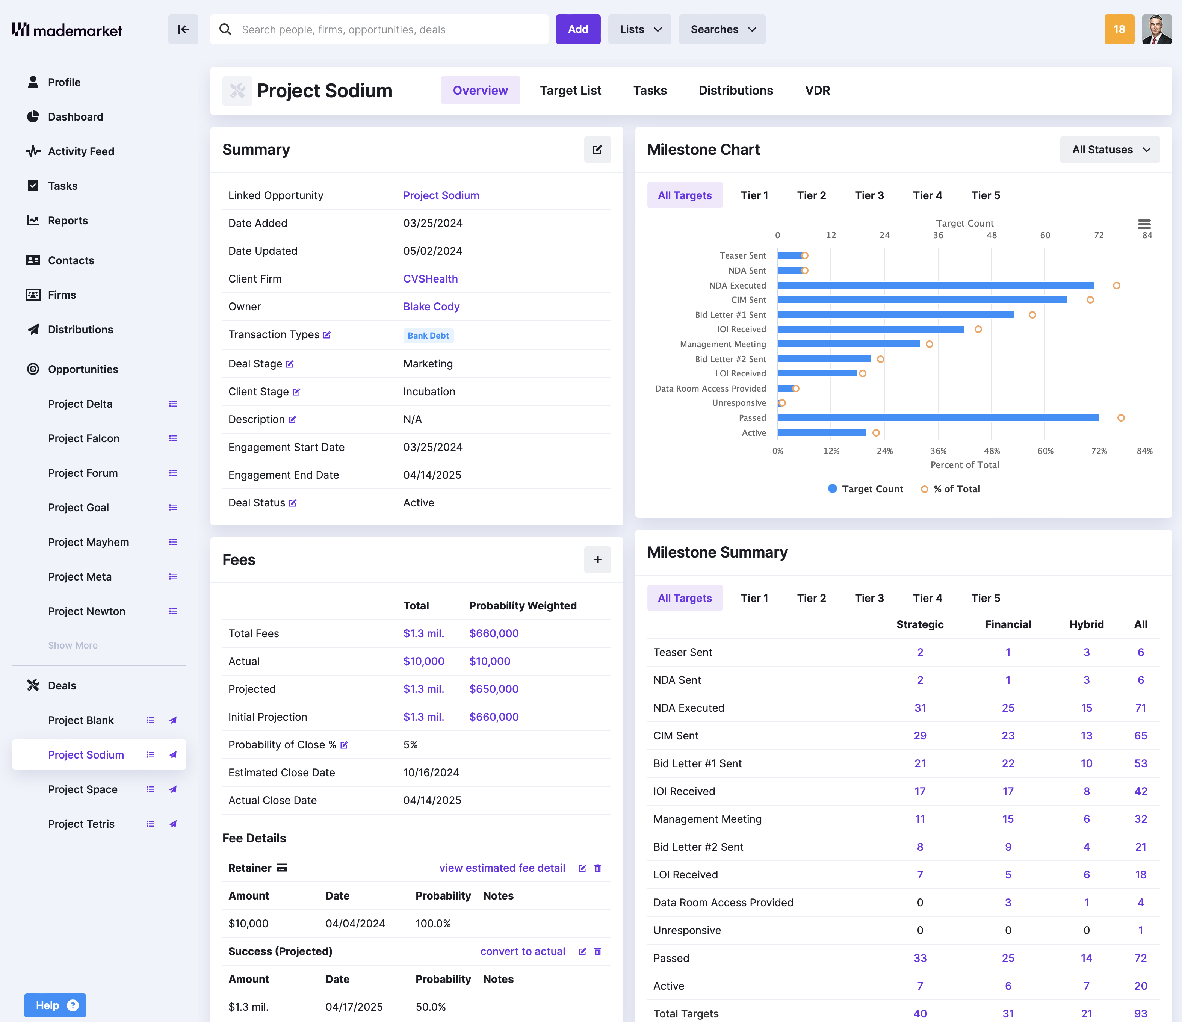Toggle the % of Total chart legend
1182x1022 pixels.
pyautogui.click(x=950, y=488)
